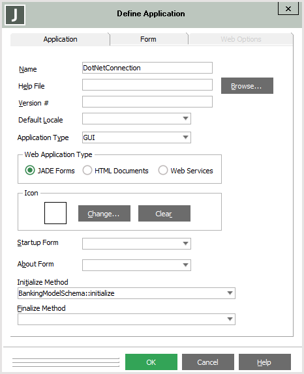Expand the Default Locale dropdown
The height and width of the screenshot is (374, 304).
click(185, 119)
